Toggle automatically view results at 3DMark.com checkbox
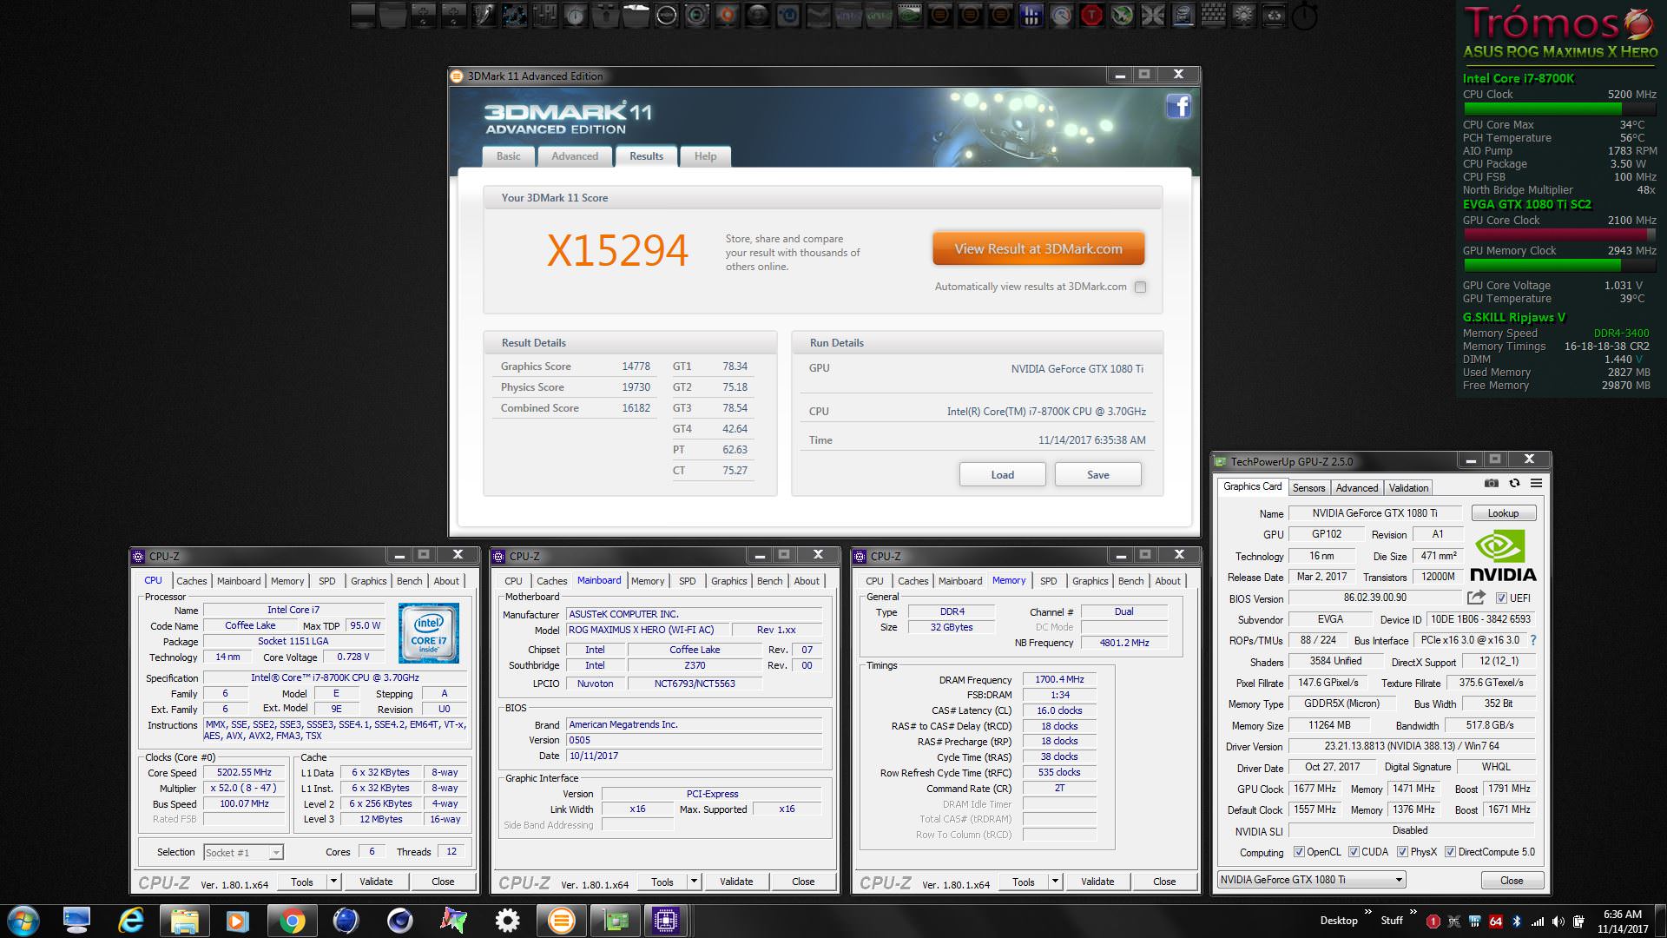 pyautogui.click(x=1140, y=287)
